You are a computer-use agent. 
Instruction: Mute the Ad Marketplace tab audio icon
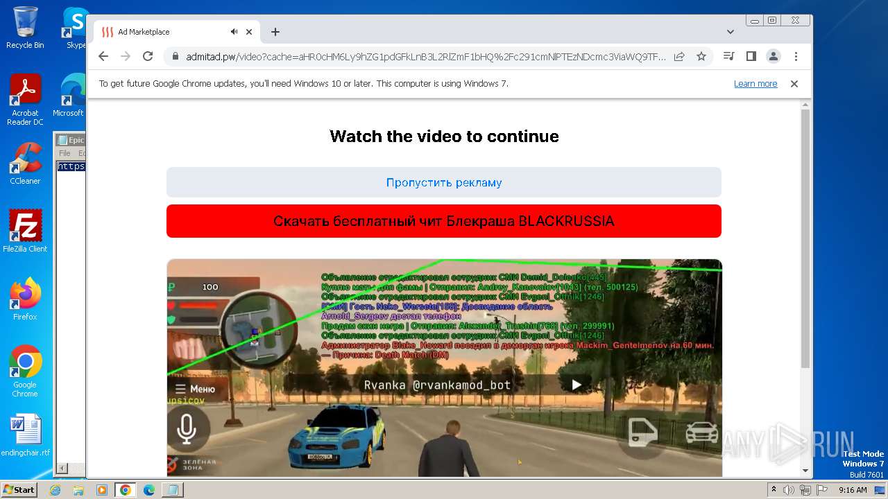point(234,32)
